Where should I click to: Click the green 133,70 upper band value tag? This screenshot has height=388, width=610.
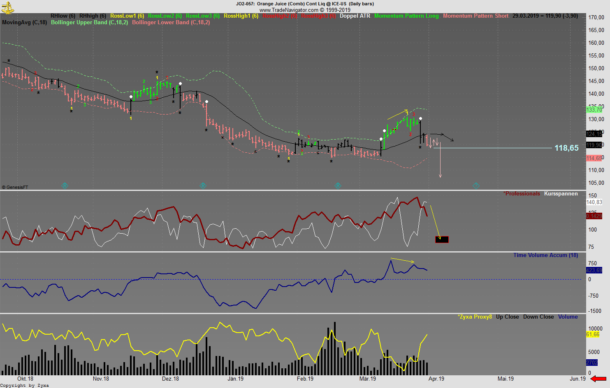(x=594, y=110)
